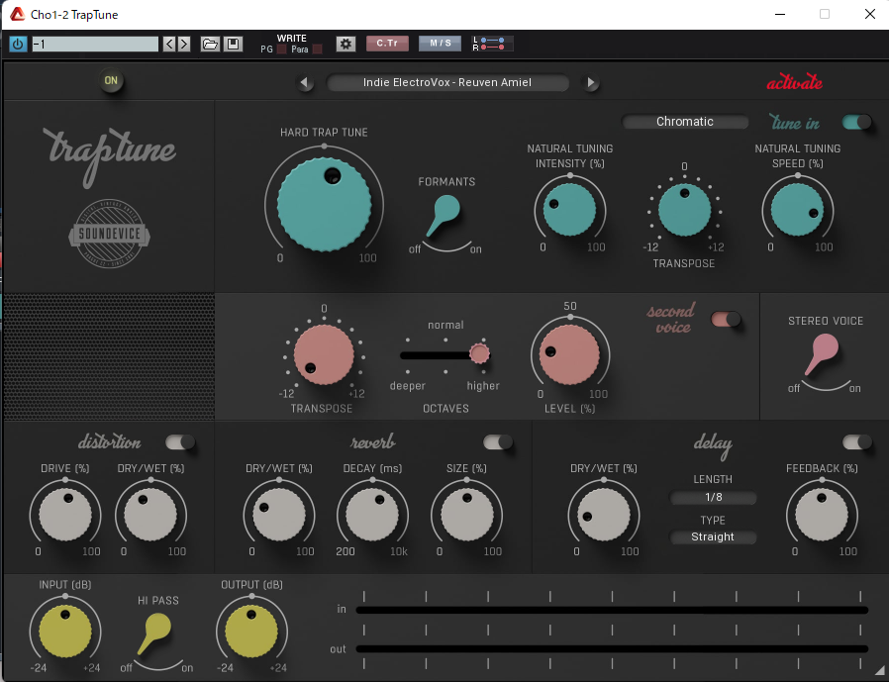
Task: Click the delay Dry/Wet knob
Action: click(x=604, y=515)
